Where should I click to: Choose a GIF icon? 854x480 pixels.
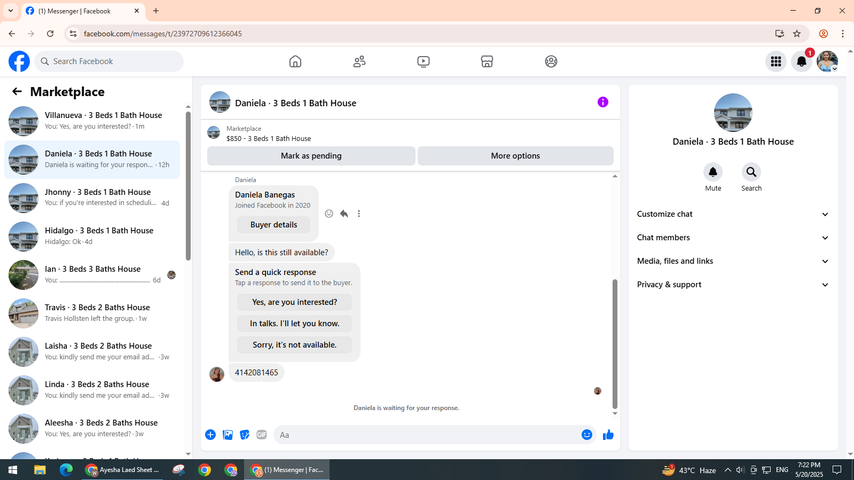[x=262, y=435]
